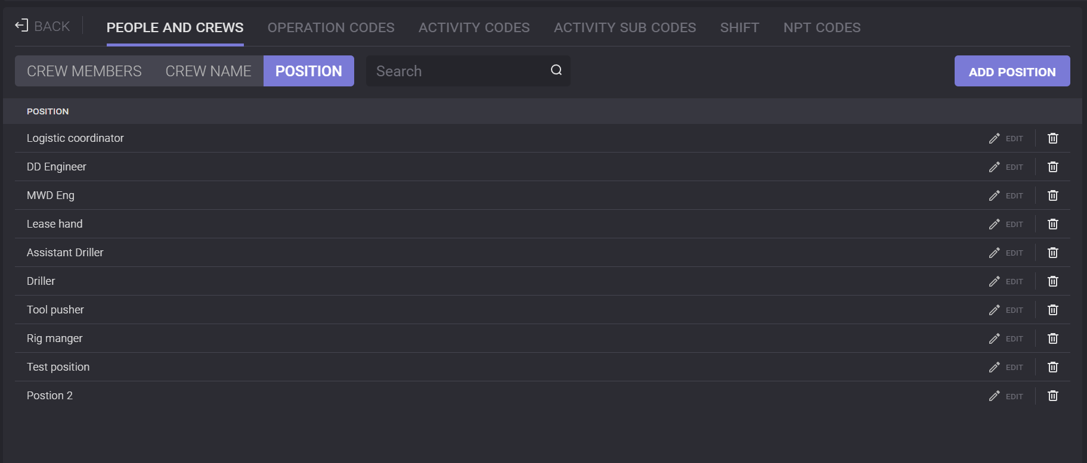Trash the Assistant Driller position
The height and width of the screenshot is (463, 1087).
pyautogui.click(x=1052, y=253)
